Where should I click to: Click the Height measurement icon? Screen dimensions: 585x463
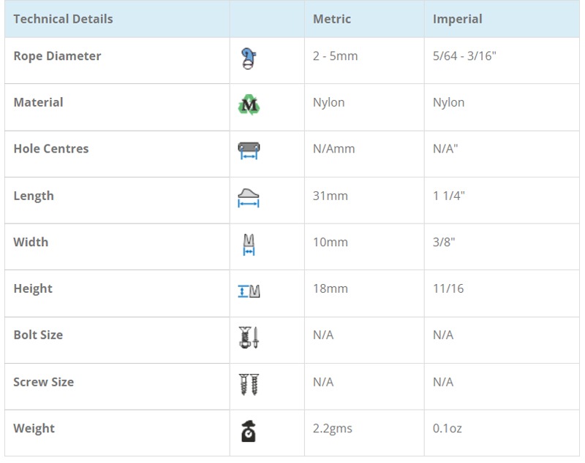pyautogui.click(x=249, y=291)
